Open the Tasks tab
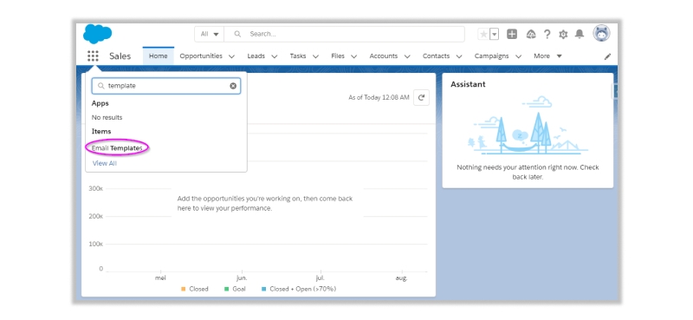The height and width of the screenshot is (320, 693). pyautogui.click(x=298, y=56)
